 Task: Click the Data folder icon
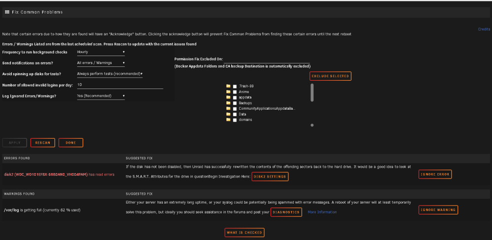coord(228,114)
